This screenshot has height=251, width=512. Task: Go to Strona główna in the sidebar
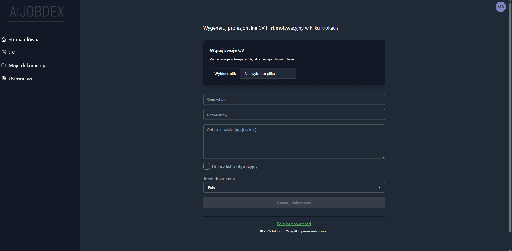24,40
